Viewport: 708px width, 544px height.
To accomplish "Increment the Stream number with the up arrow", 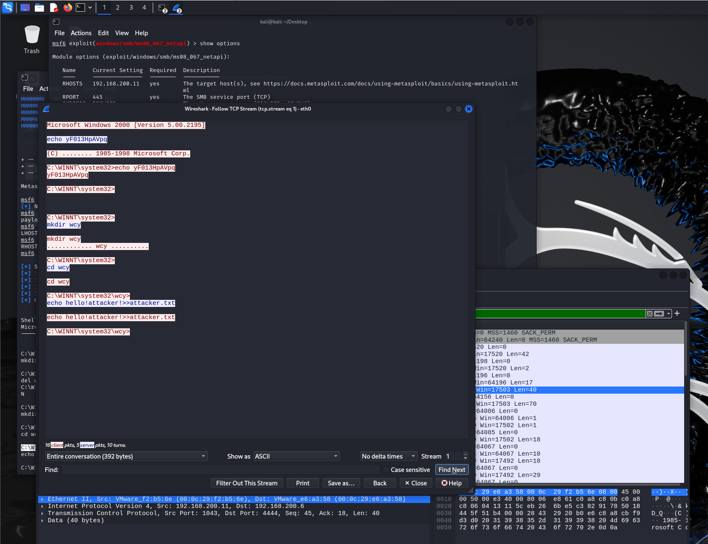I will click(465, 454).
